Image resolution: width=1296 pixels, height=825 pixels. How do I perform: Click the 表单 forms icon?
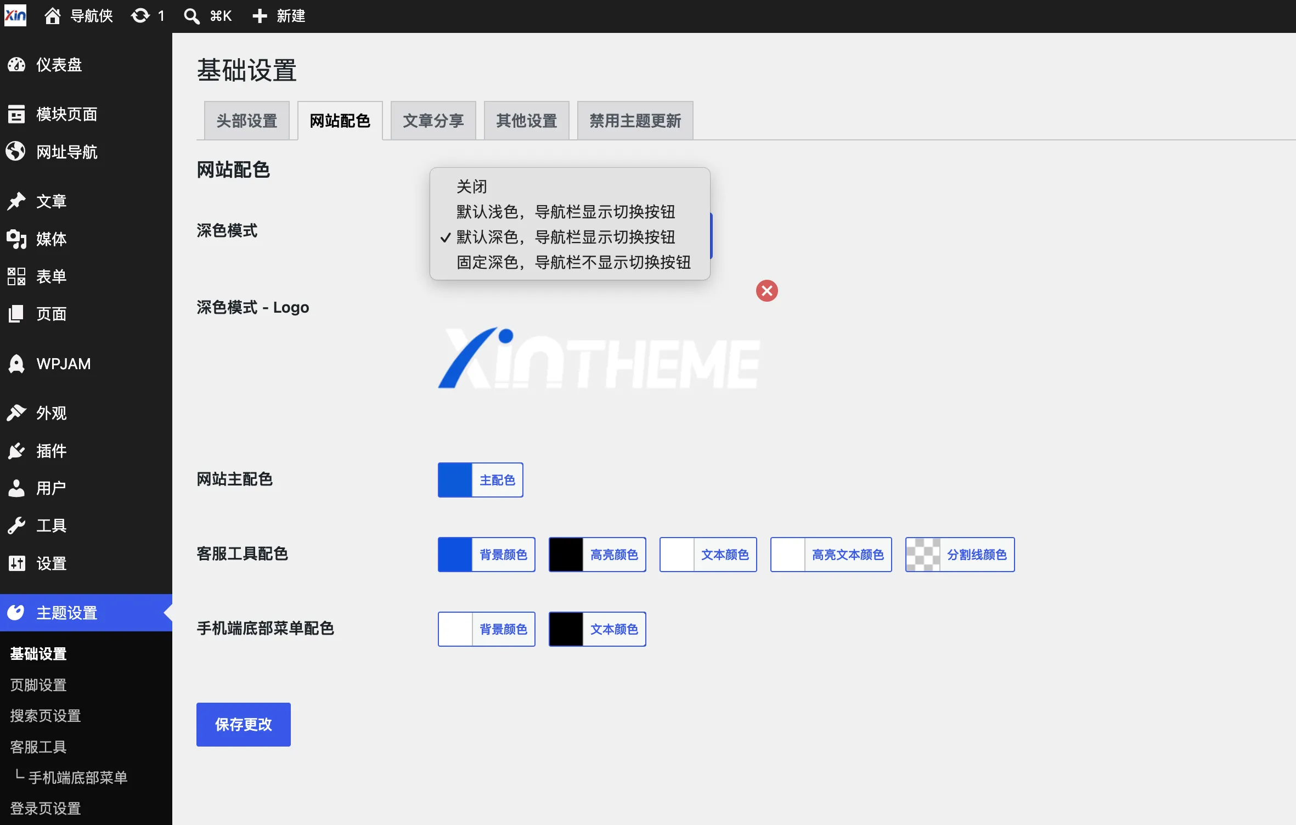pos(16,276)
